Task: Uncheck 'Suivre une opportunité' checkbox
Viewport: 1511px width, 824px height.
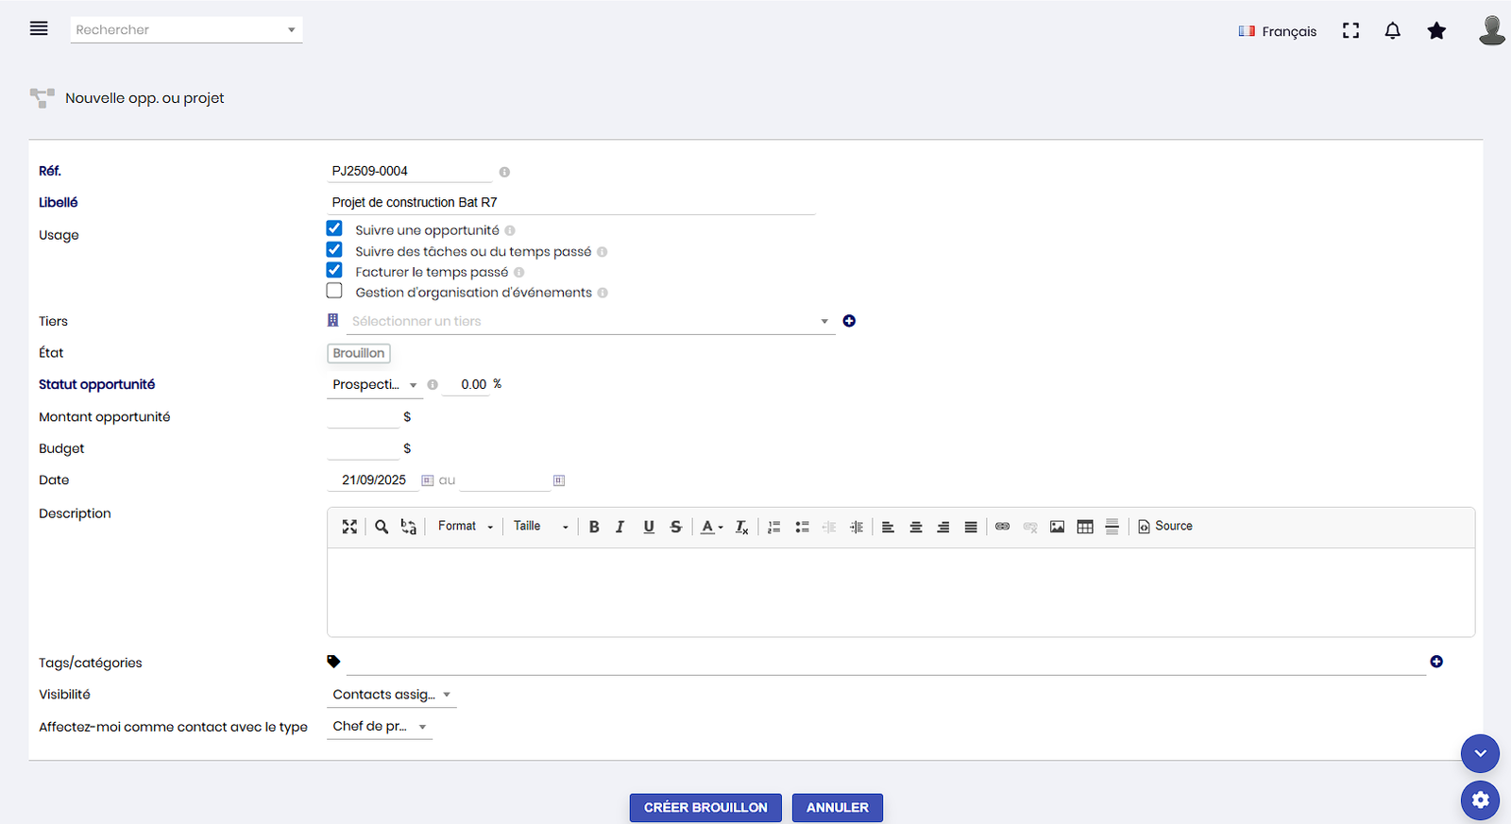Action: (x=334, y=228)
